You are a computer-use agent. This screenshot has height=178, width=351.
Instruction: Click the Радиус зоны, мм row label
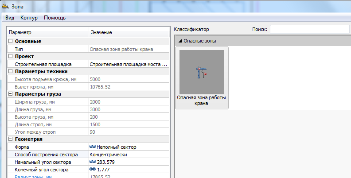click(x=33, y=176)
